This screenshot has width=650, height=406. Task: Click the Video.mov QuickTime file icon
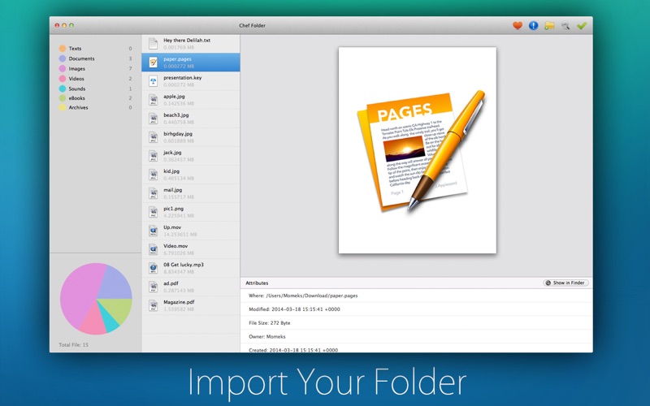pyautogui.click(x=154, y=249)
